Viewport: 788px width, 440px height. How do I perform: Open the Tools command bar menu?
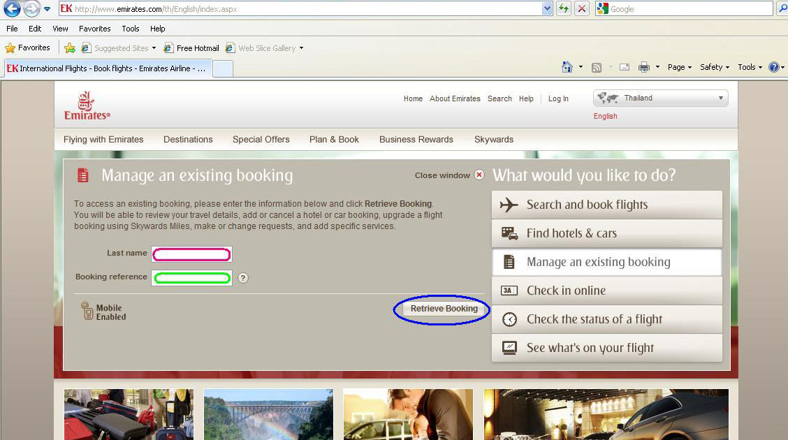[750, 67]
